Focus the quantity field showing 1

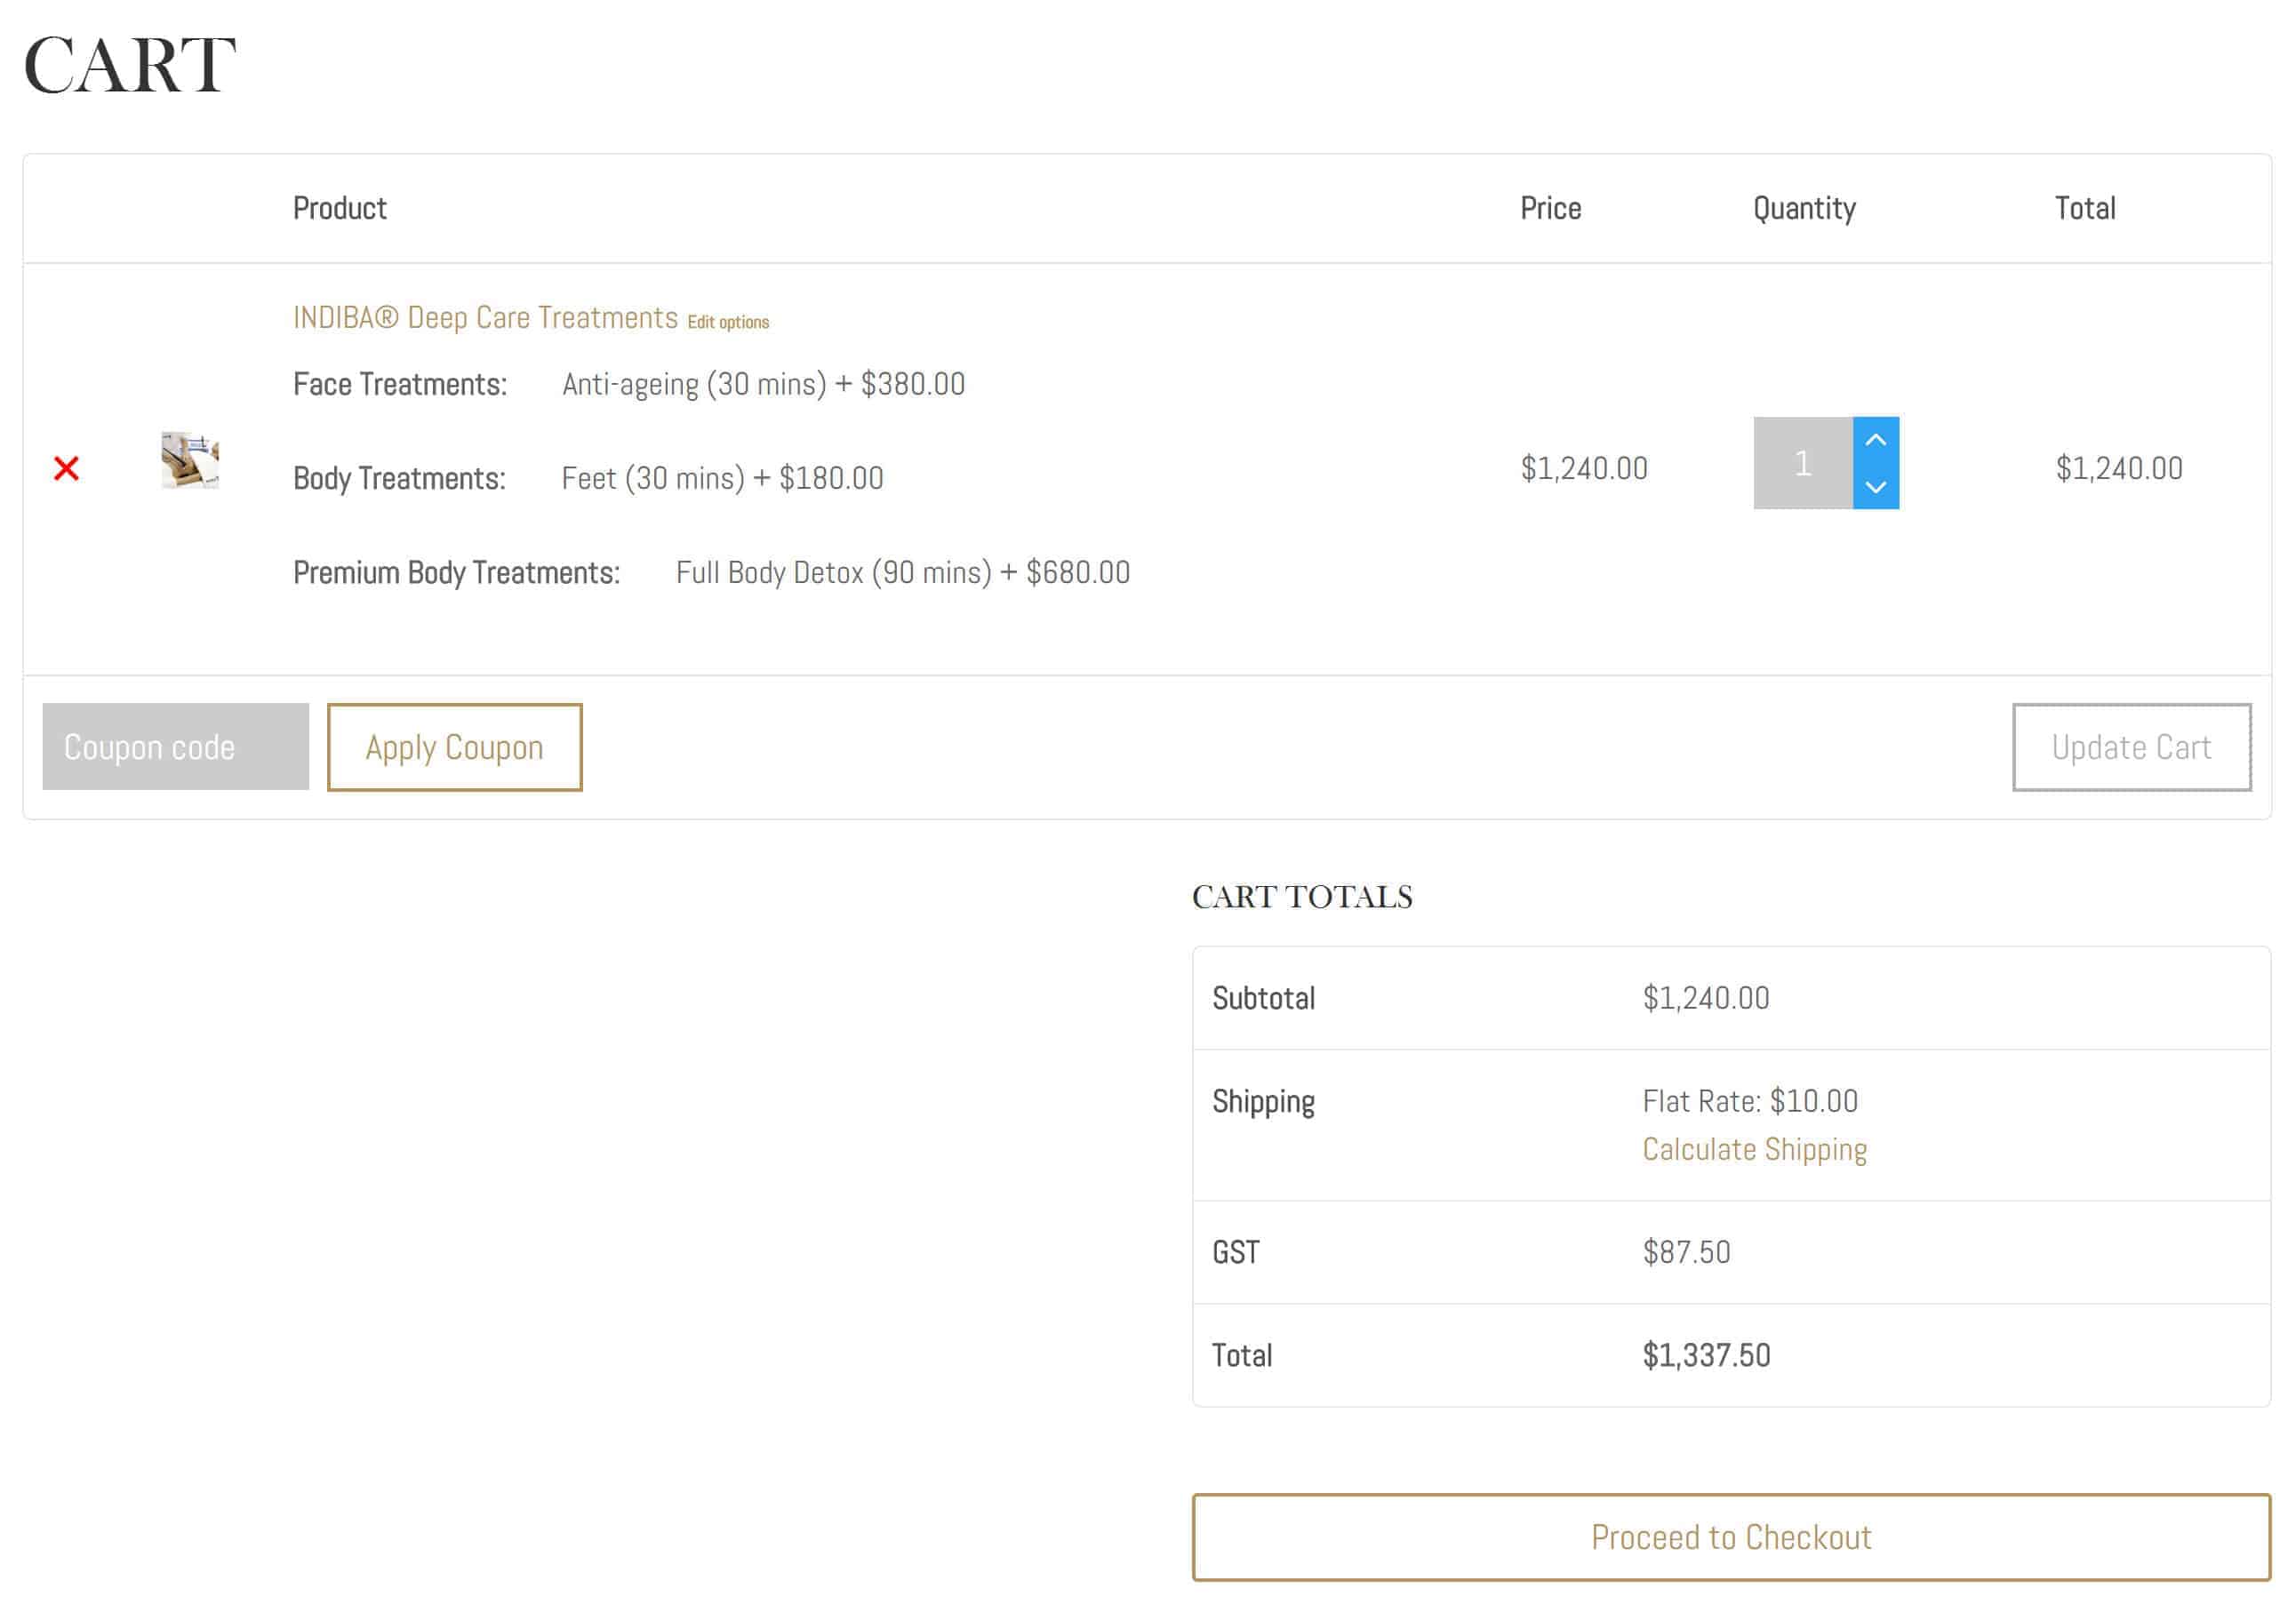(x=1803, y=463)
